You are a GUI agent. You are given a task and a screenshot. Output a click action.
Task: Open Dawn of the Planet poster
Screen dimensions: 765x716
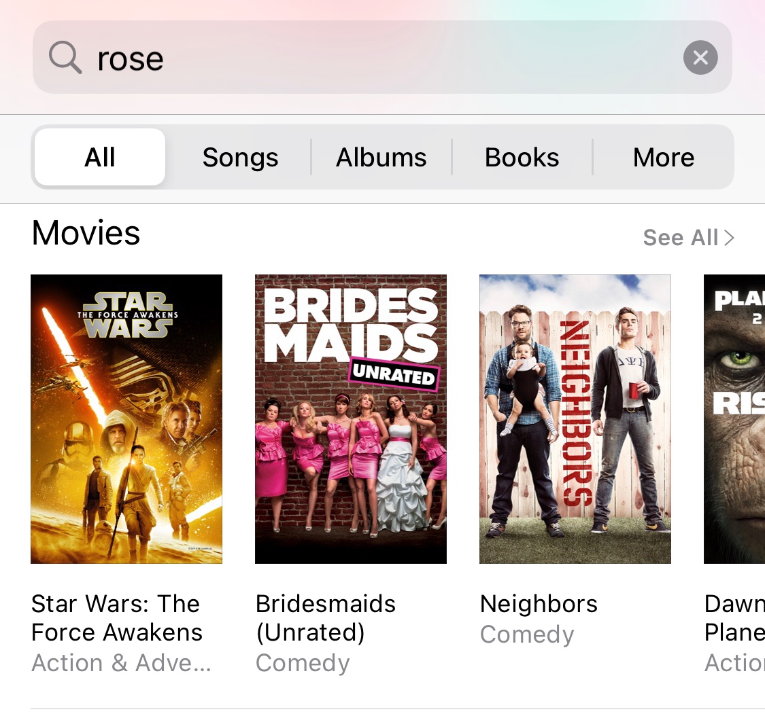pyautogui.click(x=734, y=418)
